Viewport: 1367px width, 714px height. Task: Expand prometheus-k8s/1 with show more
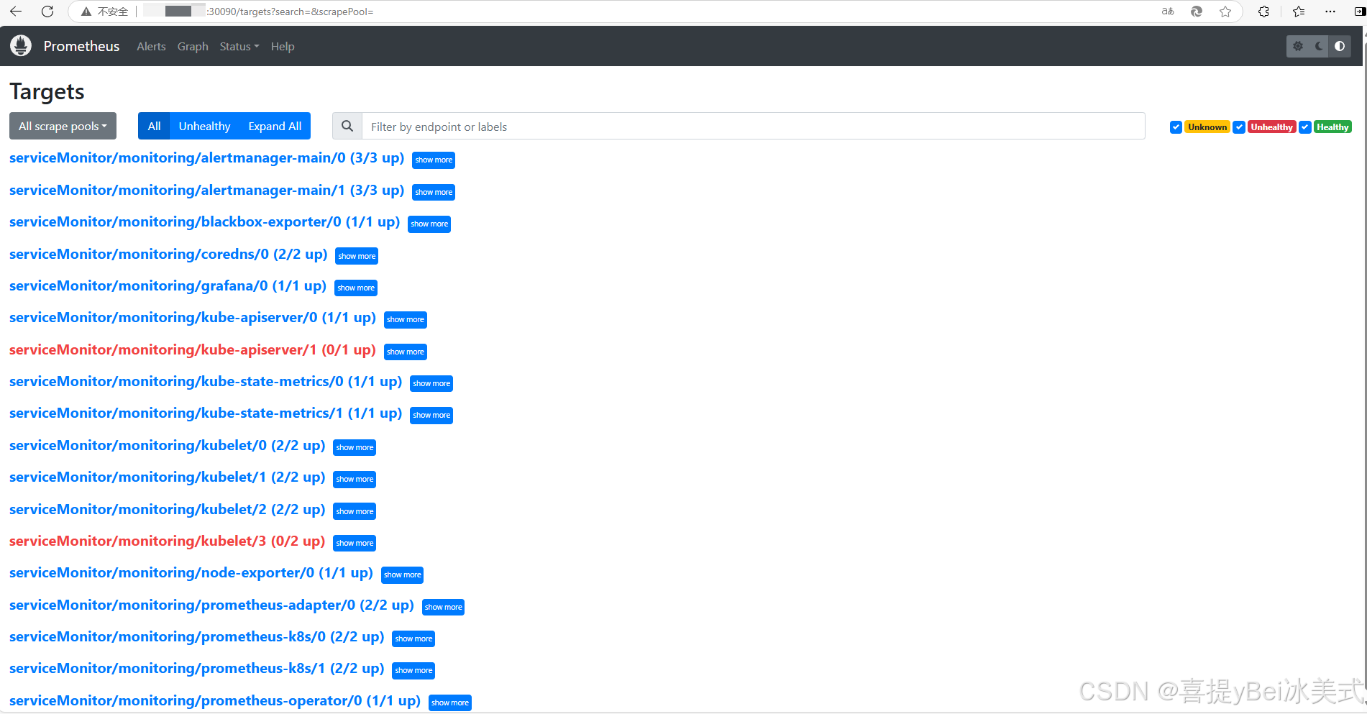[x=413, y=670]
